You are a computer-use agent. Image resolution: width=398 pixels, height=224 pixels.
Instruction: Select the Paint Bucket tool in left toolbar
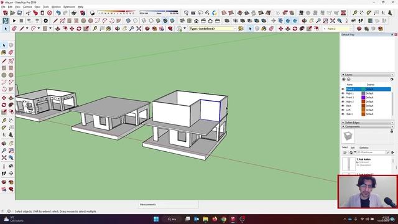click(4, 52)
